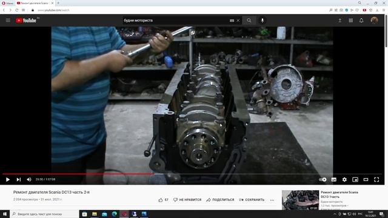Enable miniplayer mode

tap(355, 179)
